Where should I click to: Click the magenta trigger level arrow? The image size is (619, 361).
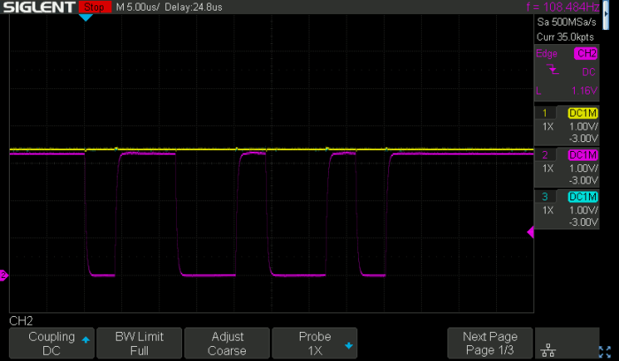coord(531,232)
